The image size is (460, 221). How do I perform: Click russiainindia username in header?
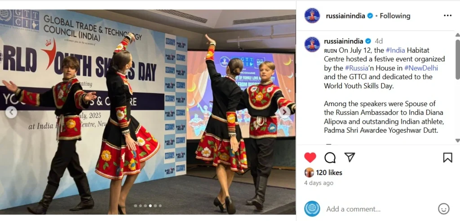point(345,16)
